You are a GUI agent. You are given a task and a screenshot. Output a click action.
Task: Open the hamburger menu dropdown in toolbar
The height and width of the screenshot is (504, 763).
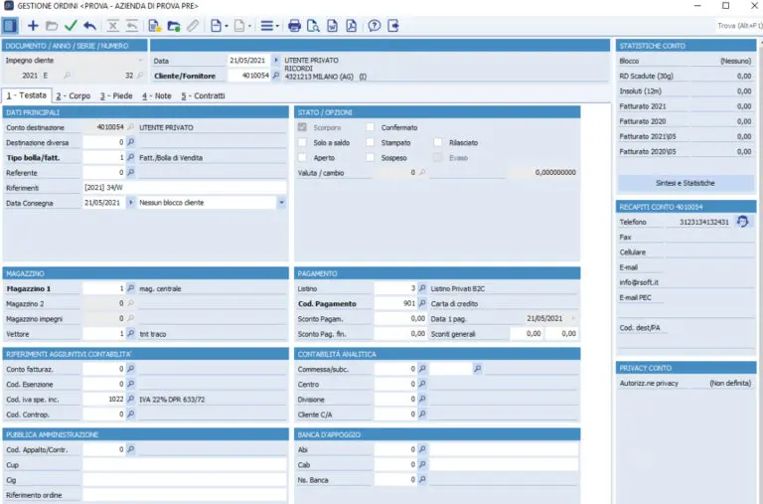(268, 26)
